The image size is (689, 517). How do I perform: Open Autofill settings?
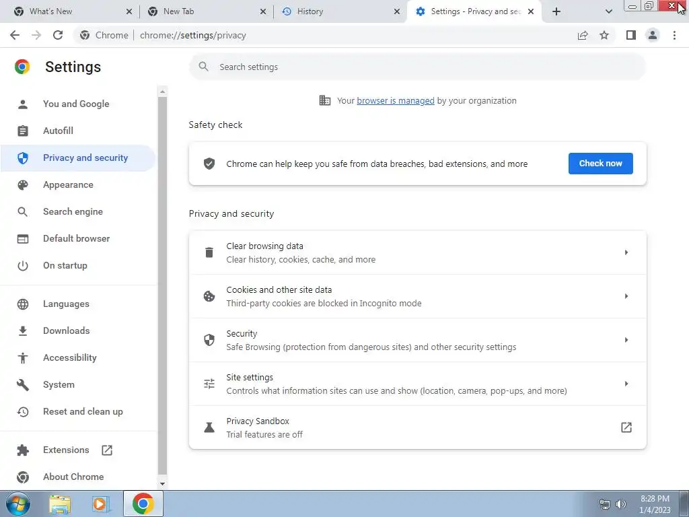(78, 131)
